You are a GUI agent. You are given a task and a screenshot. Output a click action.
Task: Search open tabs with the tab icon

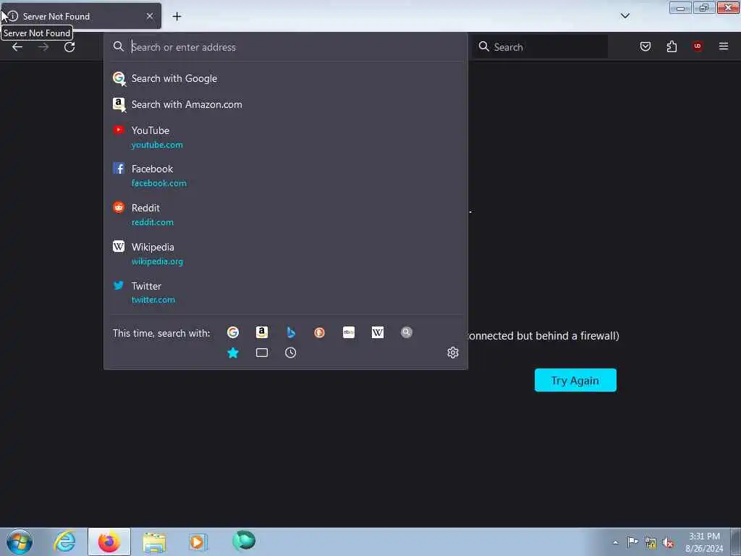(x=262, y=353)
